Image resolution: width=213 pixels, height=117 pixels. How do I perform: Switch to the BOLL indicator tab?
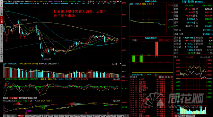38,116
